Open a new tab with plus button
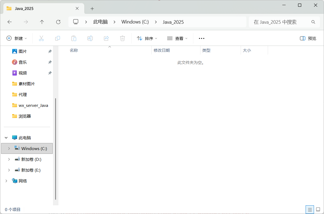The height and width of the screenshot is (214, 324). point(92,9)
